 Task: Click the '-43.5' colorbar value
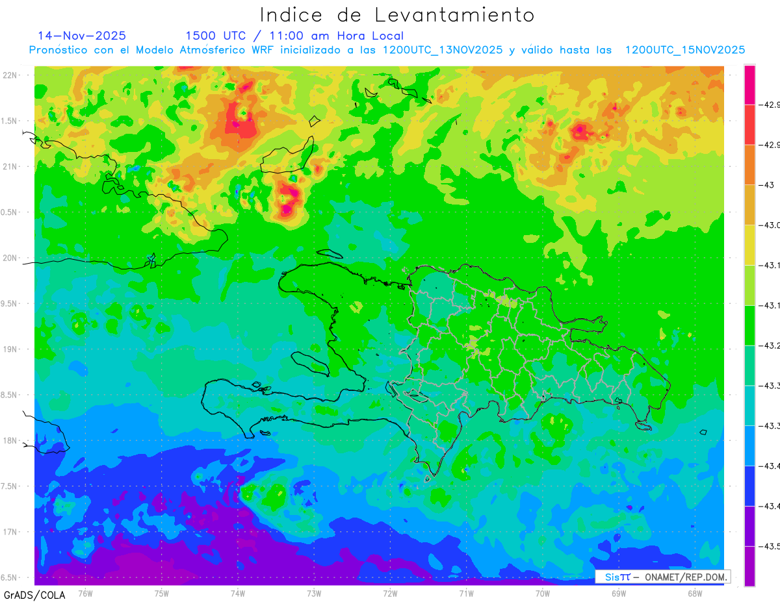(770, 546)
